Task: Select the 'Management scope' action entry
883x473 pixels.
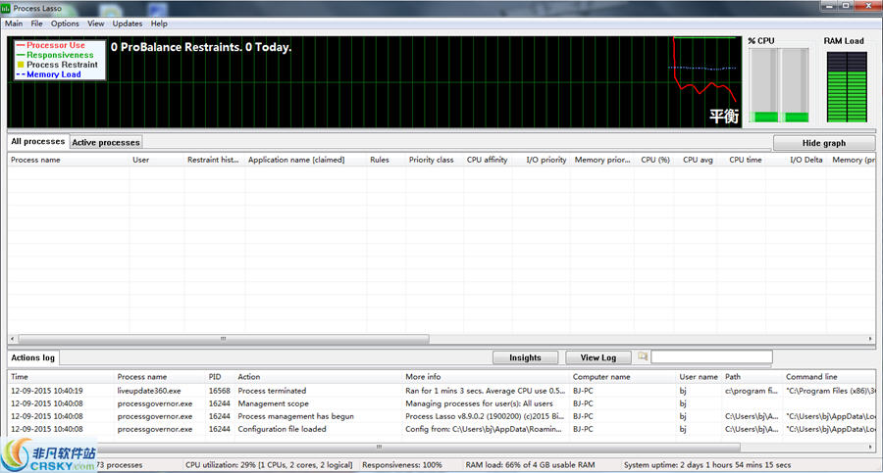Action: click(x=273, y=403)
